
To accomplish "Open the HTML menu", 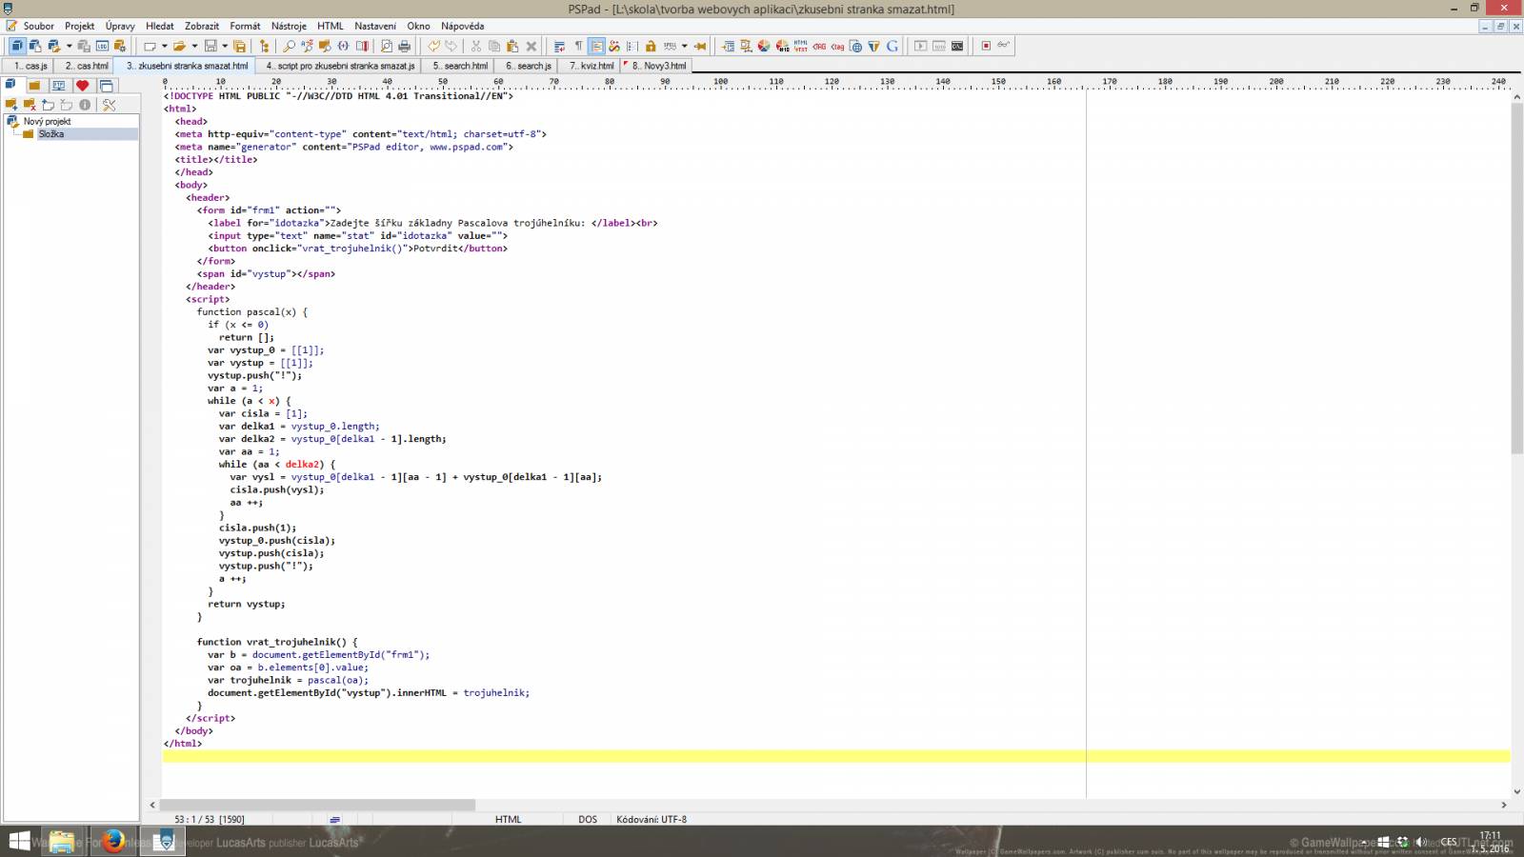I will [331, 26].
